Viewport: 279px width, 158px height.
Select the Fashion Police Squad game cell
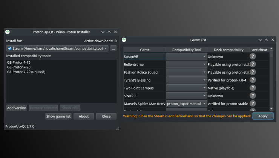(144, 72)
